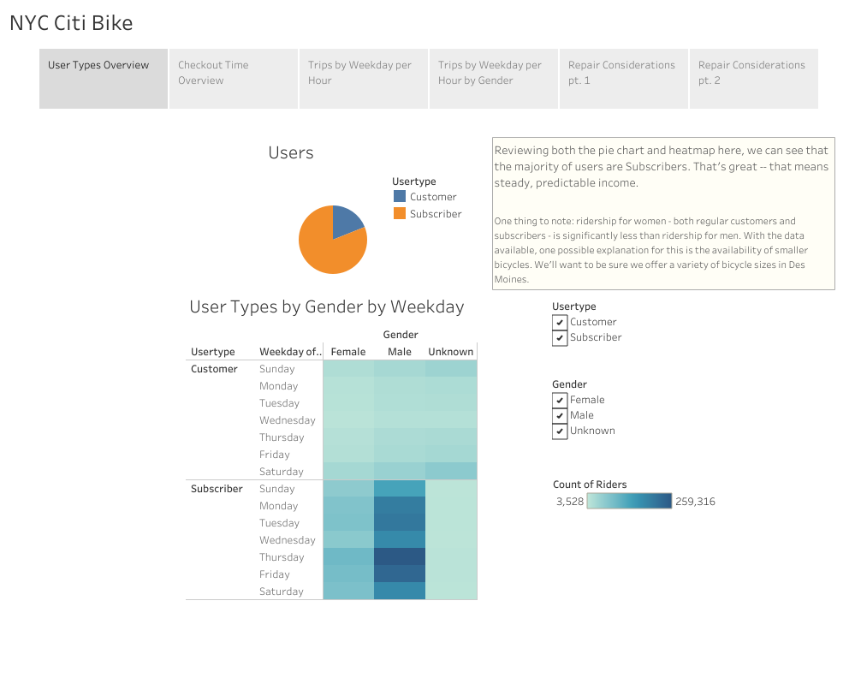The image size is (855, 684).
Task: Click the Count of Riders color gradient
Action: 629,501
